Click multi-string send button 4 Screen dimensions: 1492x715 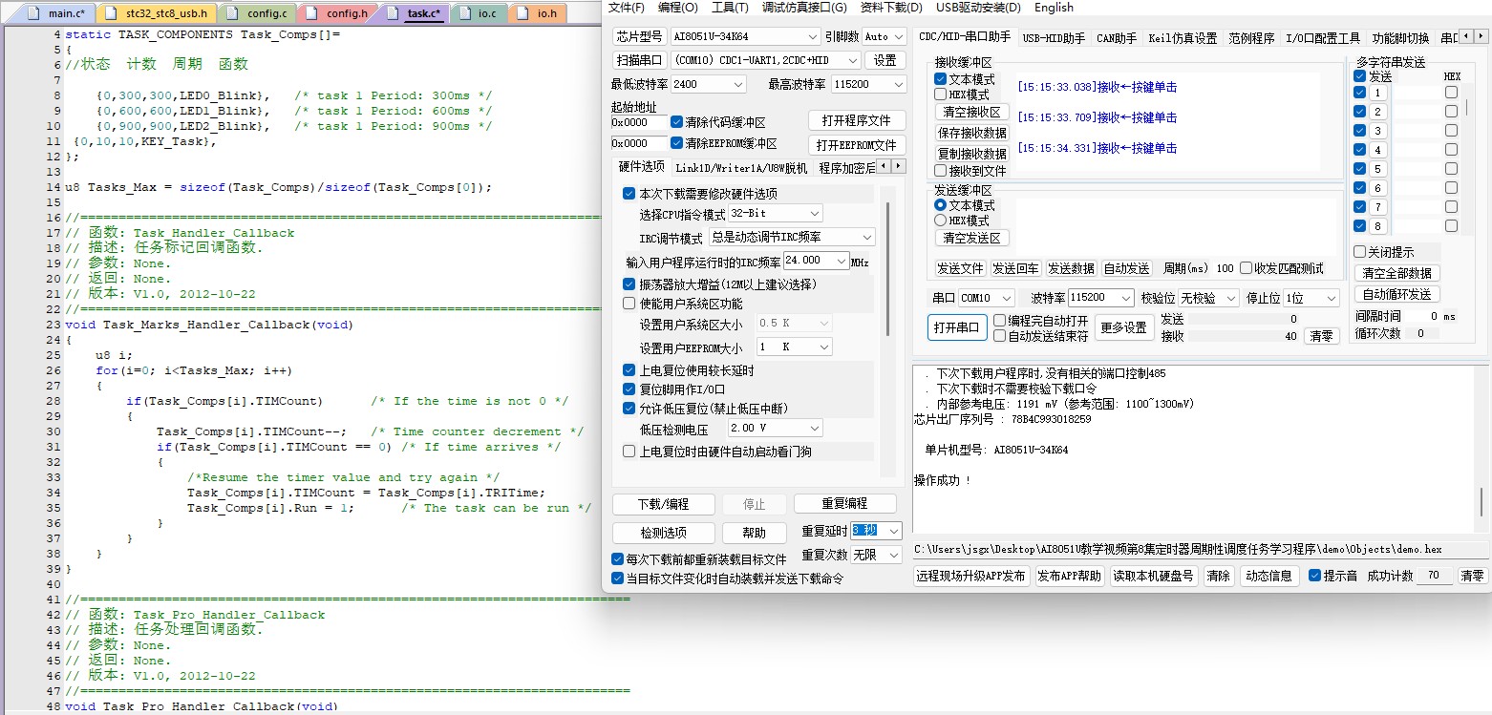click(1378, 150)
